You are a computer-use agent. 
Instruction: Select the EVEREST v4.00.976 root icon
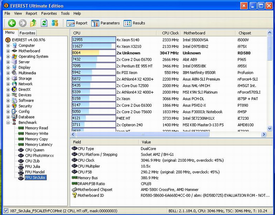tap(8, 40)
